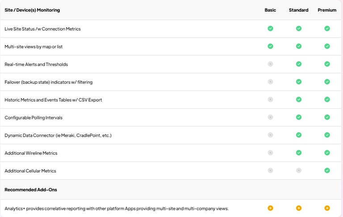This screenshot has height=217, width=343.
Task: Click Basic gray X for Historic Metrics row
Action: coord(270,99)
